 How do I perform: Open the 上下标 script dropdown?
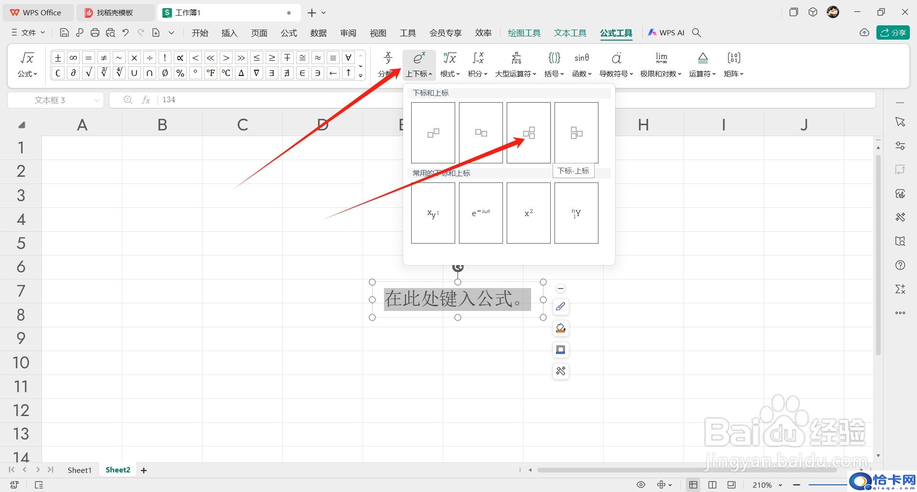(419, 65)
